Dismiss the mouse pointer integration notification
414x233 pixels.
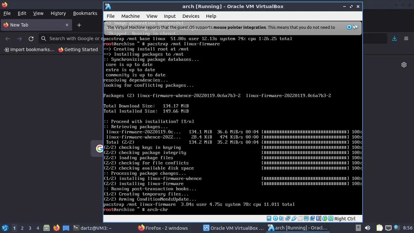coord(349,27)
